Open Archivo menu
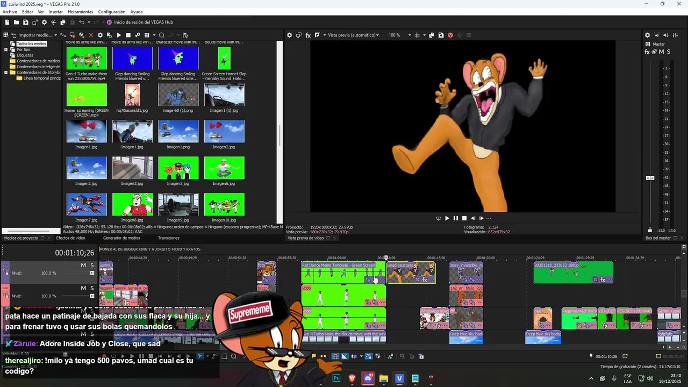 [x=10, y=11]
